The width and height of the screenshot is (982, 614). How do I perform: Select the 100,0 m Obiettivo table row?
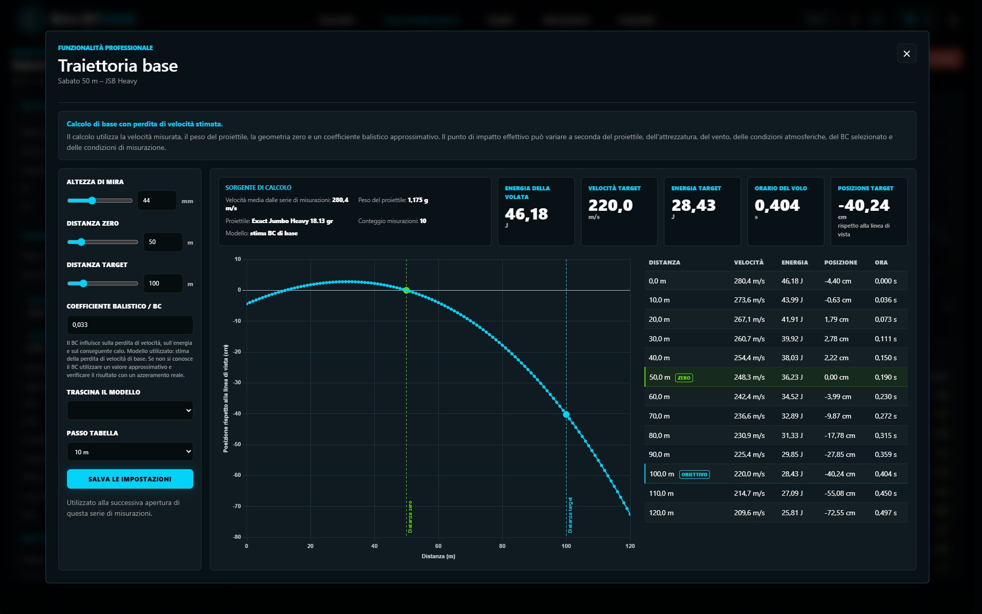(776, 474)
